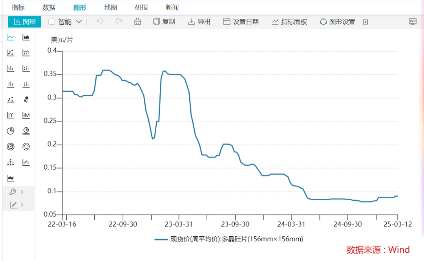Open the wrench tools icon

(13, 192)
